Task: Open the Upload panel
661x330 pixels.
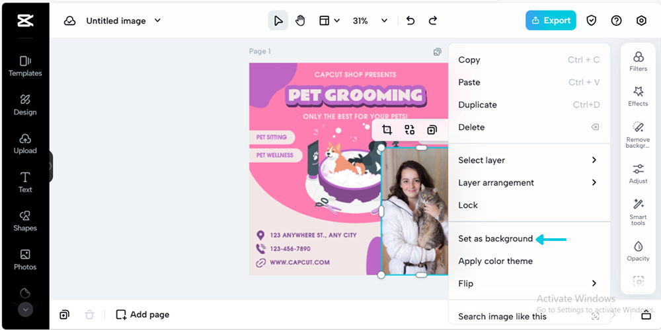Action: coord(25,144)
